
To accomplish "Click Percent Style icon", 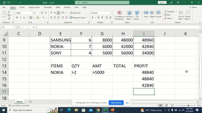I will tap(98, 18).
